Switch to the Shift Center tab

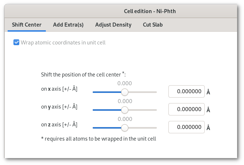(27, 25)
